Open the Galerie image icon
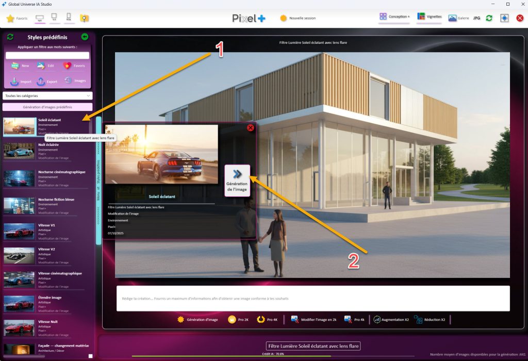This screenshot has height=361, width=528. click(x=452, y=18)
